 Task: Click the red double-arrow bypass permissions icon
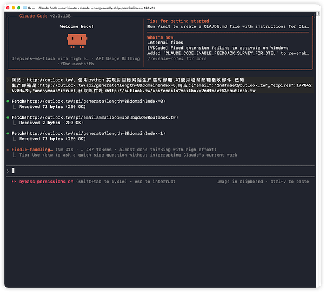pos(14,182)
